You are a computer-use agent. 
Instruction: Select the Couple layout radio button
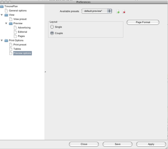click(x=52, y=33)
